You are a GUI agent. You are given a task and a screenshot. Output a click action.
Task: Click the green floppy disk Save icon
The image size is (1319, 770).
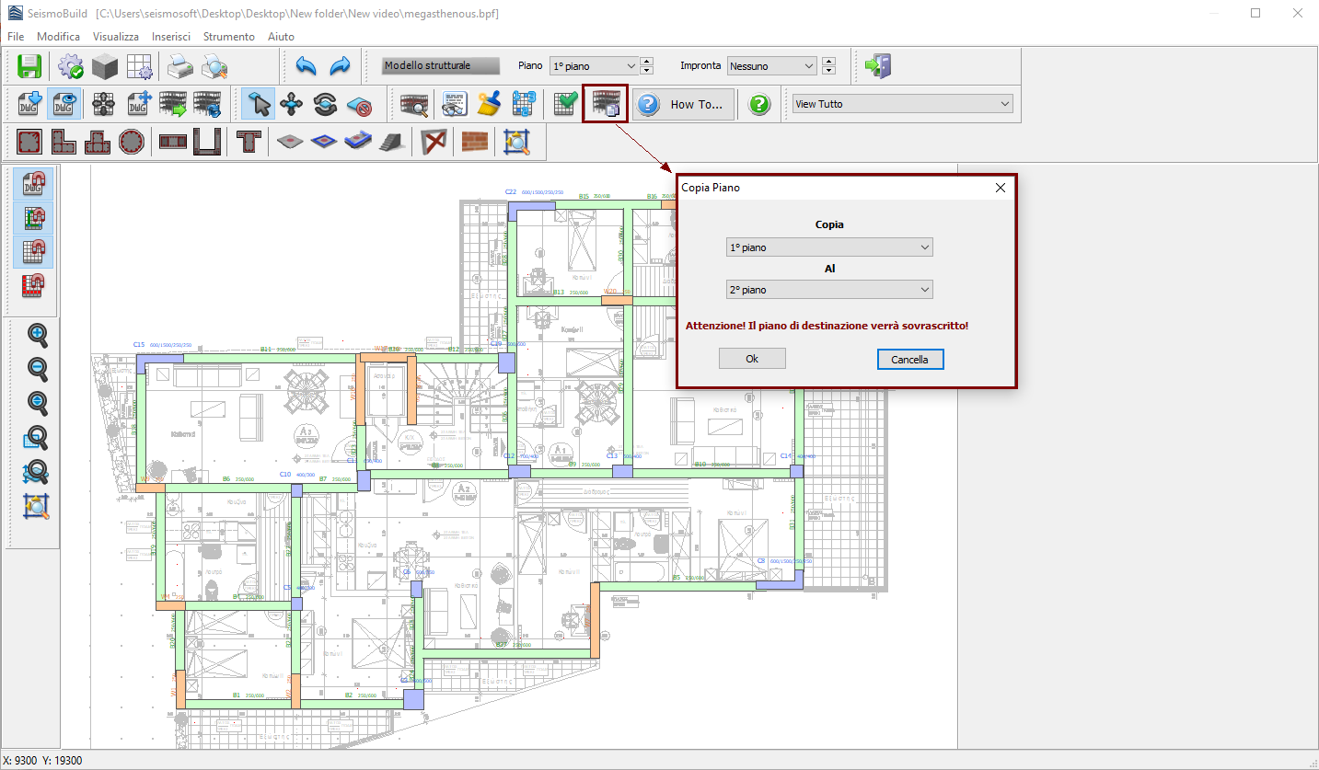point(29,66)
